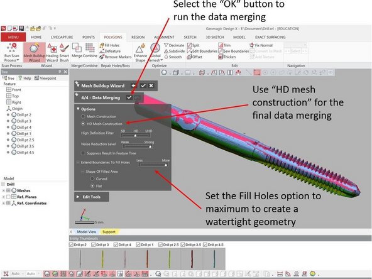Open the Healing Wizard tool
372x279 pixels.
52,53
